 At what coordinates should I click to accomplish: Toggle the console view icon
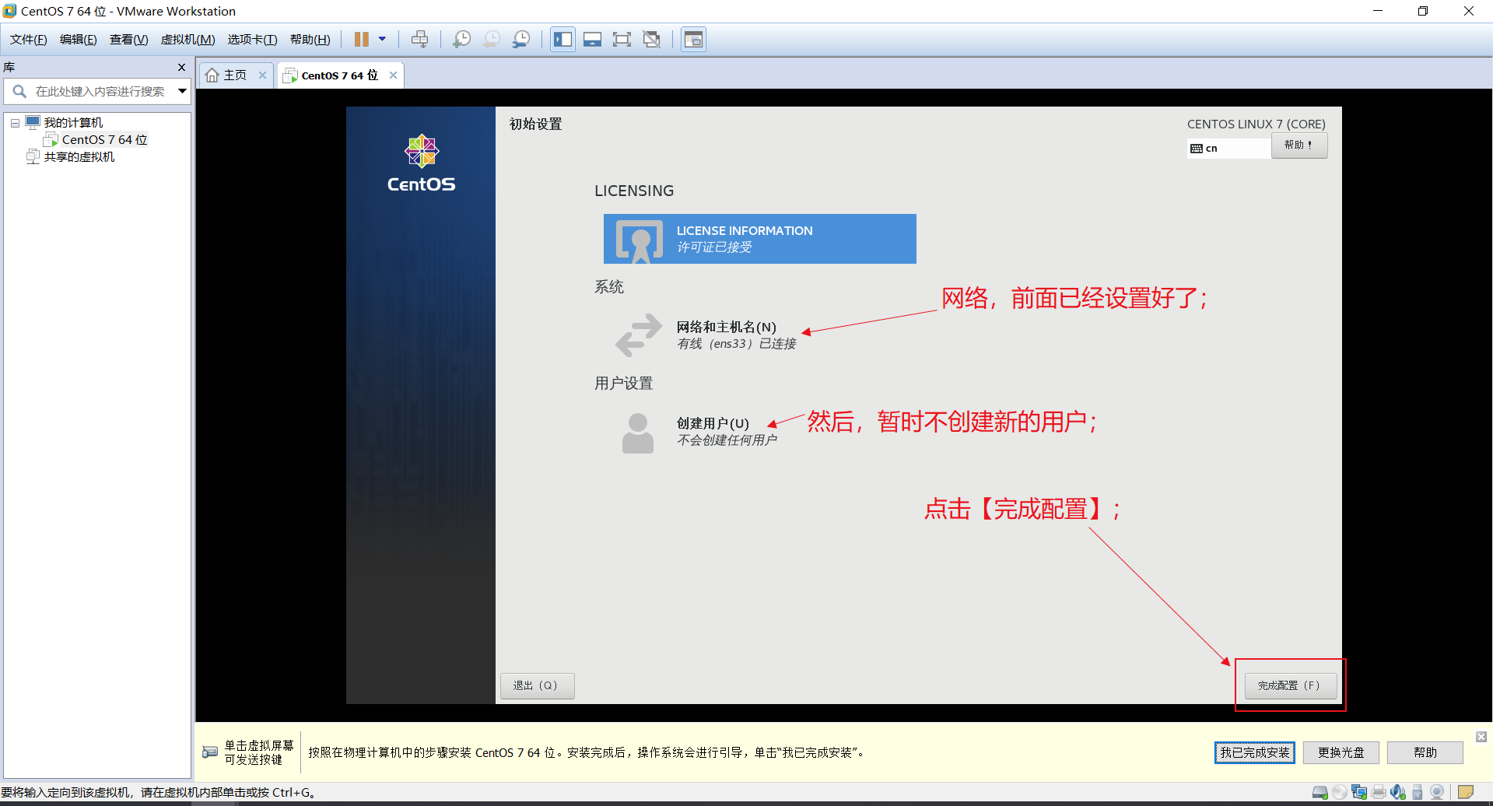click(x=693, y=40)
